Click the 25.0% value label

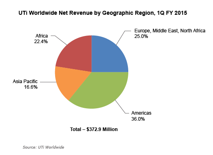coord(141,36)
